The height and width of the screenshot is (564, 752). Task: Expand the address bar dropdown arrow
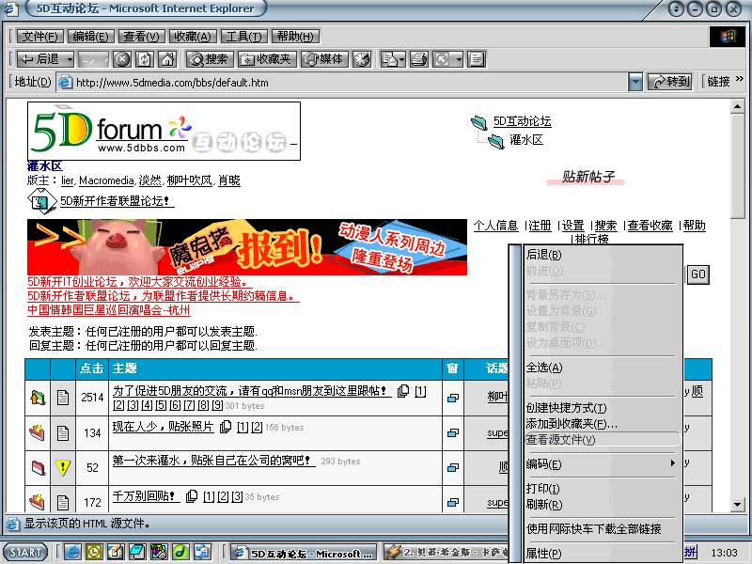[636, 82]
